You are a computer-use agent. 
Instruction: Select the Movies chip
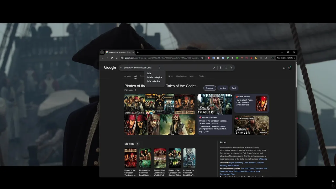point(223,88)
